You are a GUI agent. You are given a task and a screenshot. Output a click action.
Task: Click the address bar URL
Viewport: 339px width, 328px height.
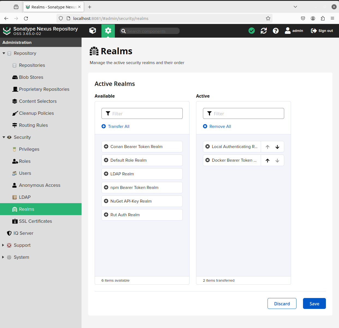[x=111, y=19]
